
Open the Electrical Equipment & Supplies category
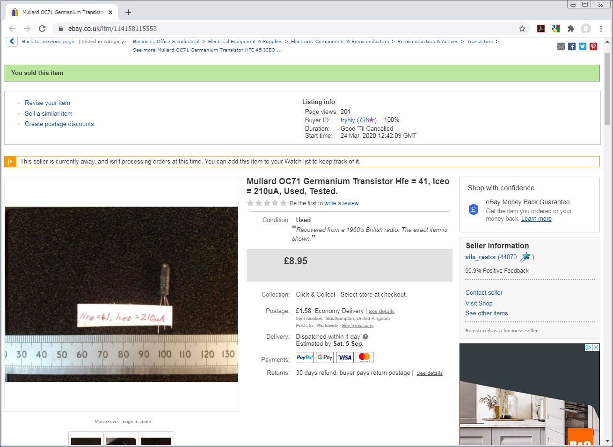click(245, 42)
